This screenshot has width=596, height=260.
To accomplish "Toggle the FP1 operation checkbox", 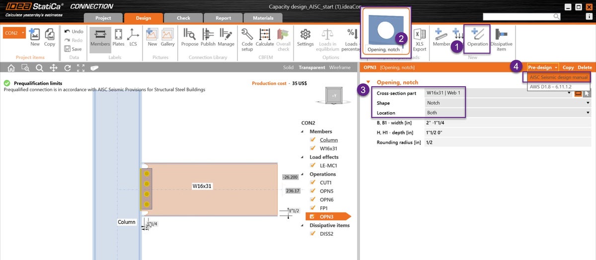I will click(x=312, y=208).
